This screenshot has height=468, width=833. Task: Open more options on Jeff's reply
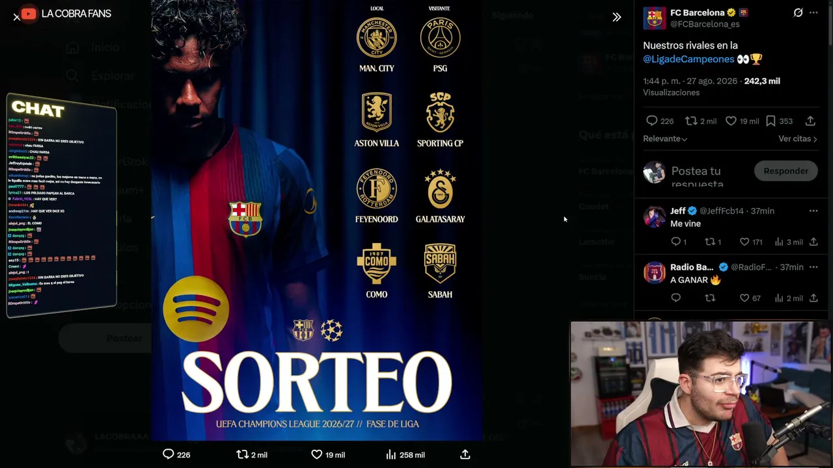(x=813, y=211)
